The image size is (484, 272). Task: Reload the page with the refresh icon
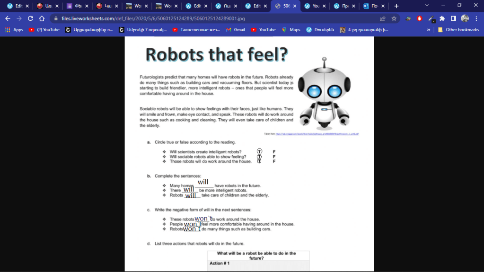point(30,18)
